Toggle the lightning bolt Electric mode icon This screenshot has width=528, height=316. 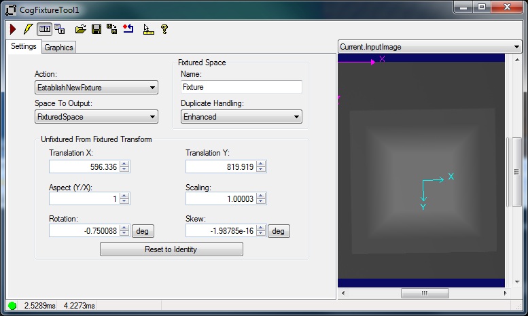[27, 29]
